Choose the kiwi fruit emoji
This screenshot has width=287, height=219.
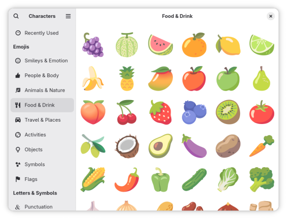pyautogui.click(x=228, y=112)
